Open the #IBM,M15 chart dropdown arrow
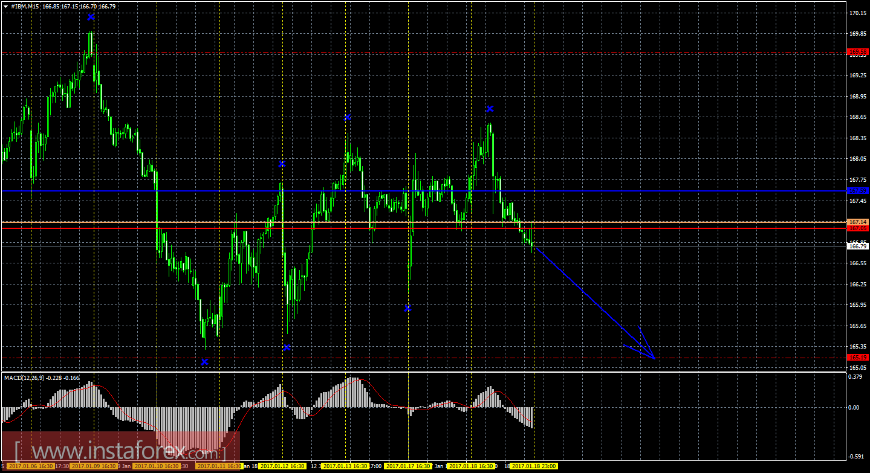870x473 pixels. (5, 6)
